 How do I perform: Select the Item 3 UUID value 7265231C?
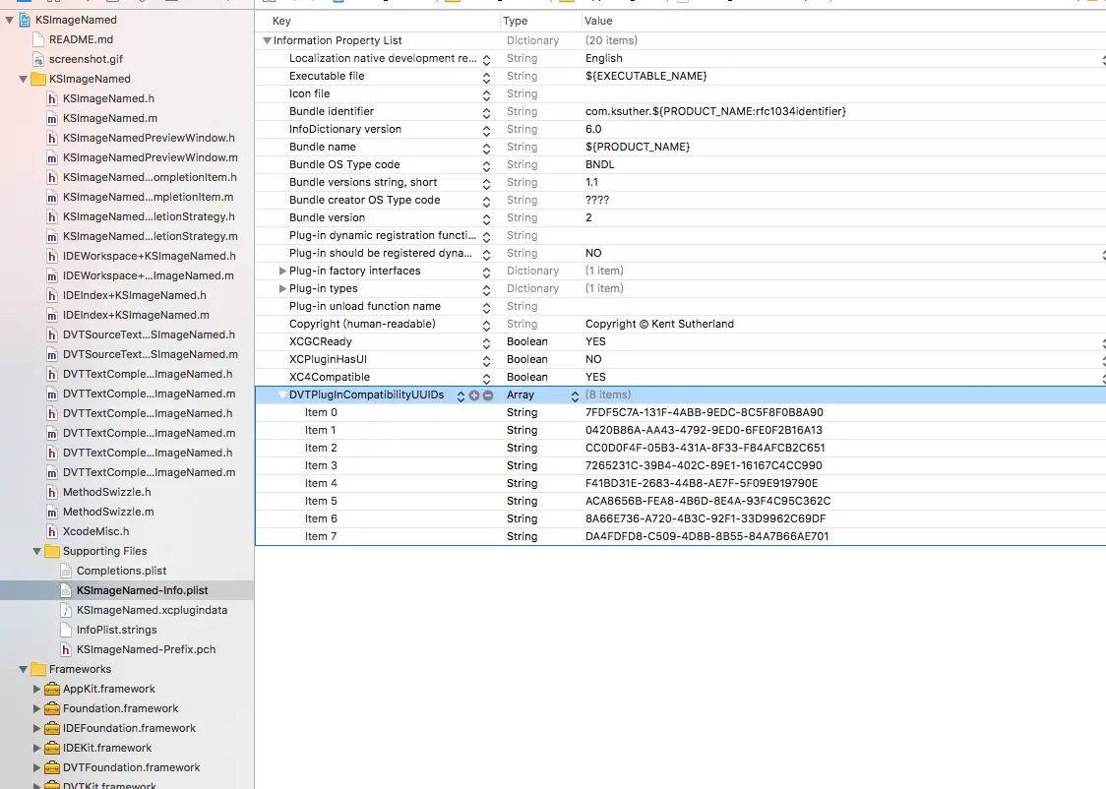point(704,465)
